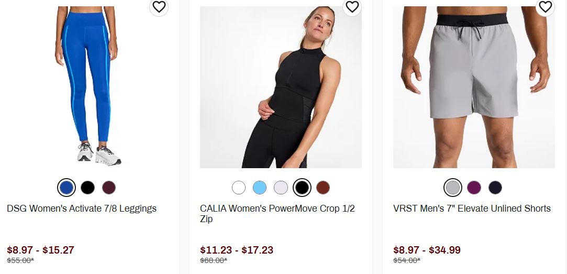Open VRST Men's 7" Elevate Unlined Shorts
Screen dimensions: 567x274
pos(472,209)
